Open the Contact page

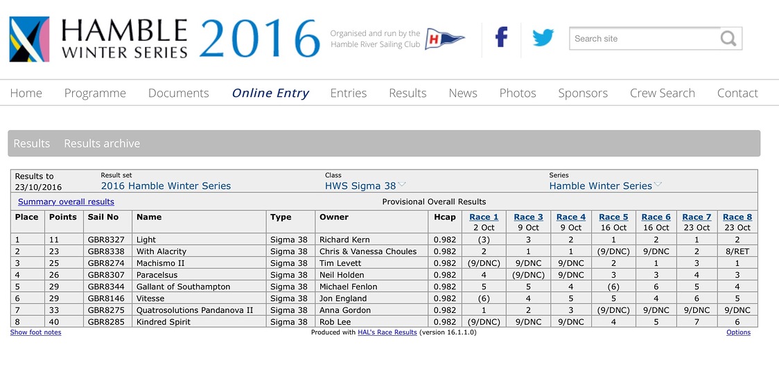click(737, 93)
